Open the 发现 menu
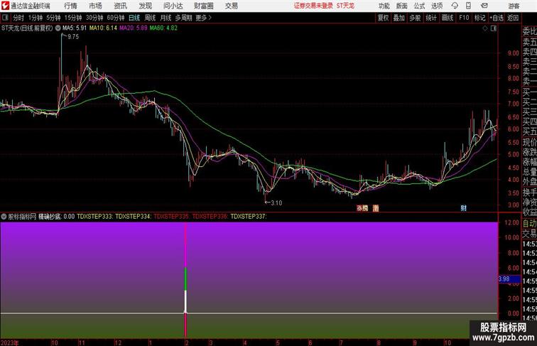537x346 pixels. pyautogui.click(x=145, y=6)
